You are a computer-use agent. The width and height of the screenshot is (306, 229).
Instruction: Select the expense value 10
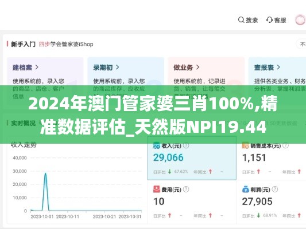[x=158, y=202]
